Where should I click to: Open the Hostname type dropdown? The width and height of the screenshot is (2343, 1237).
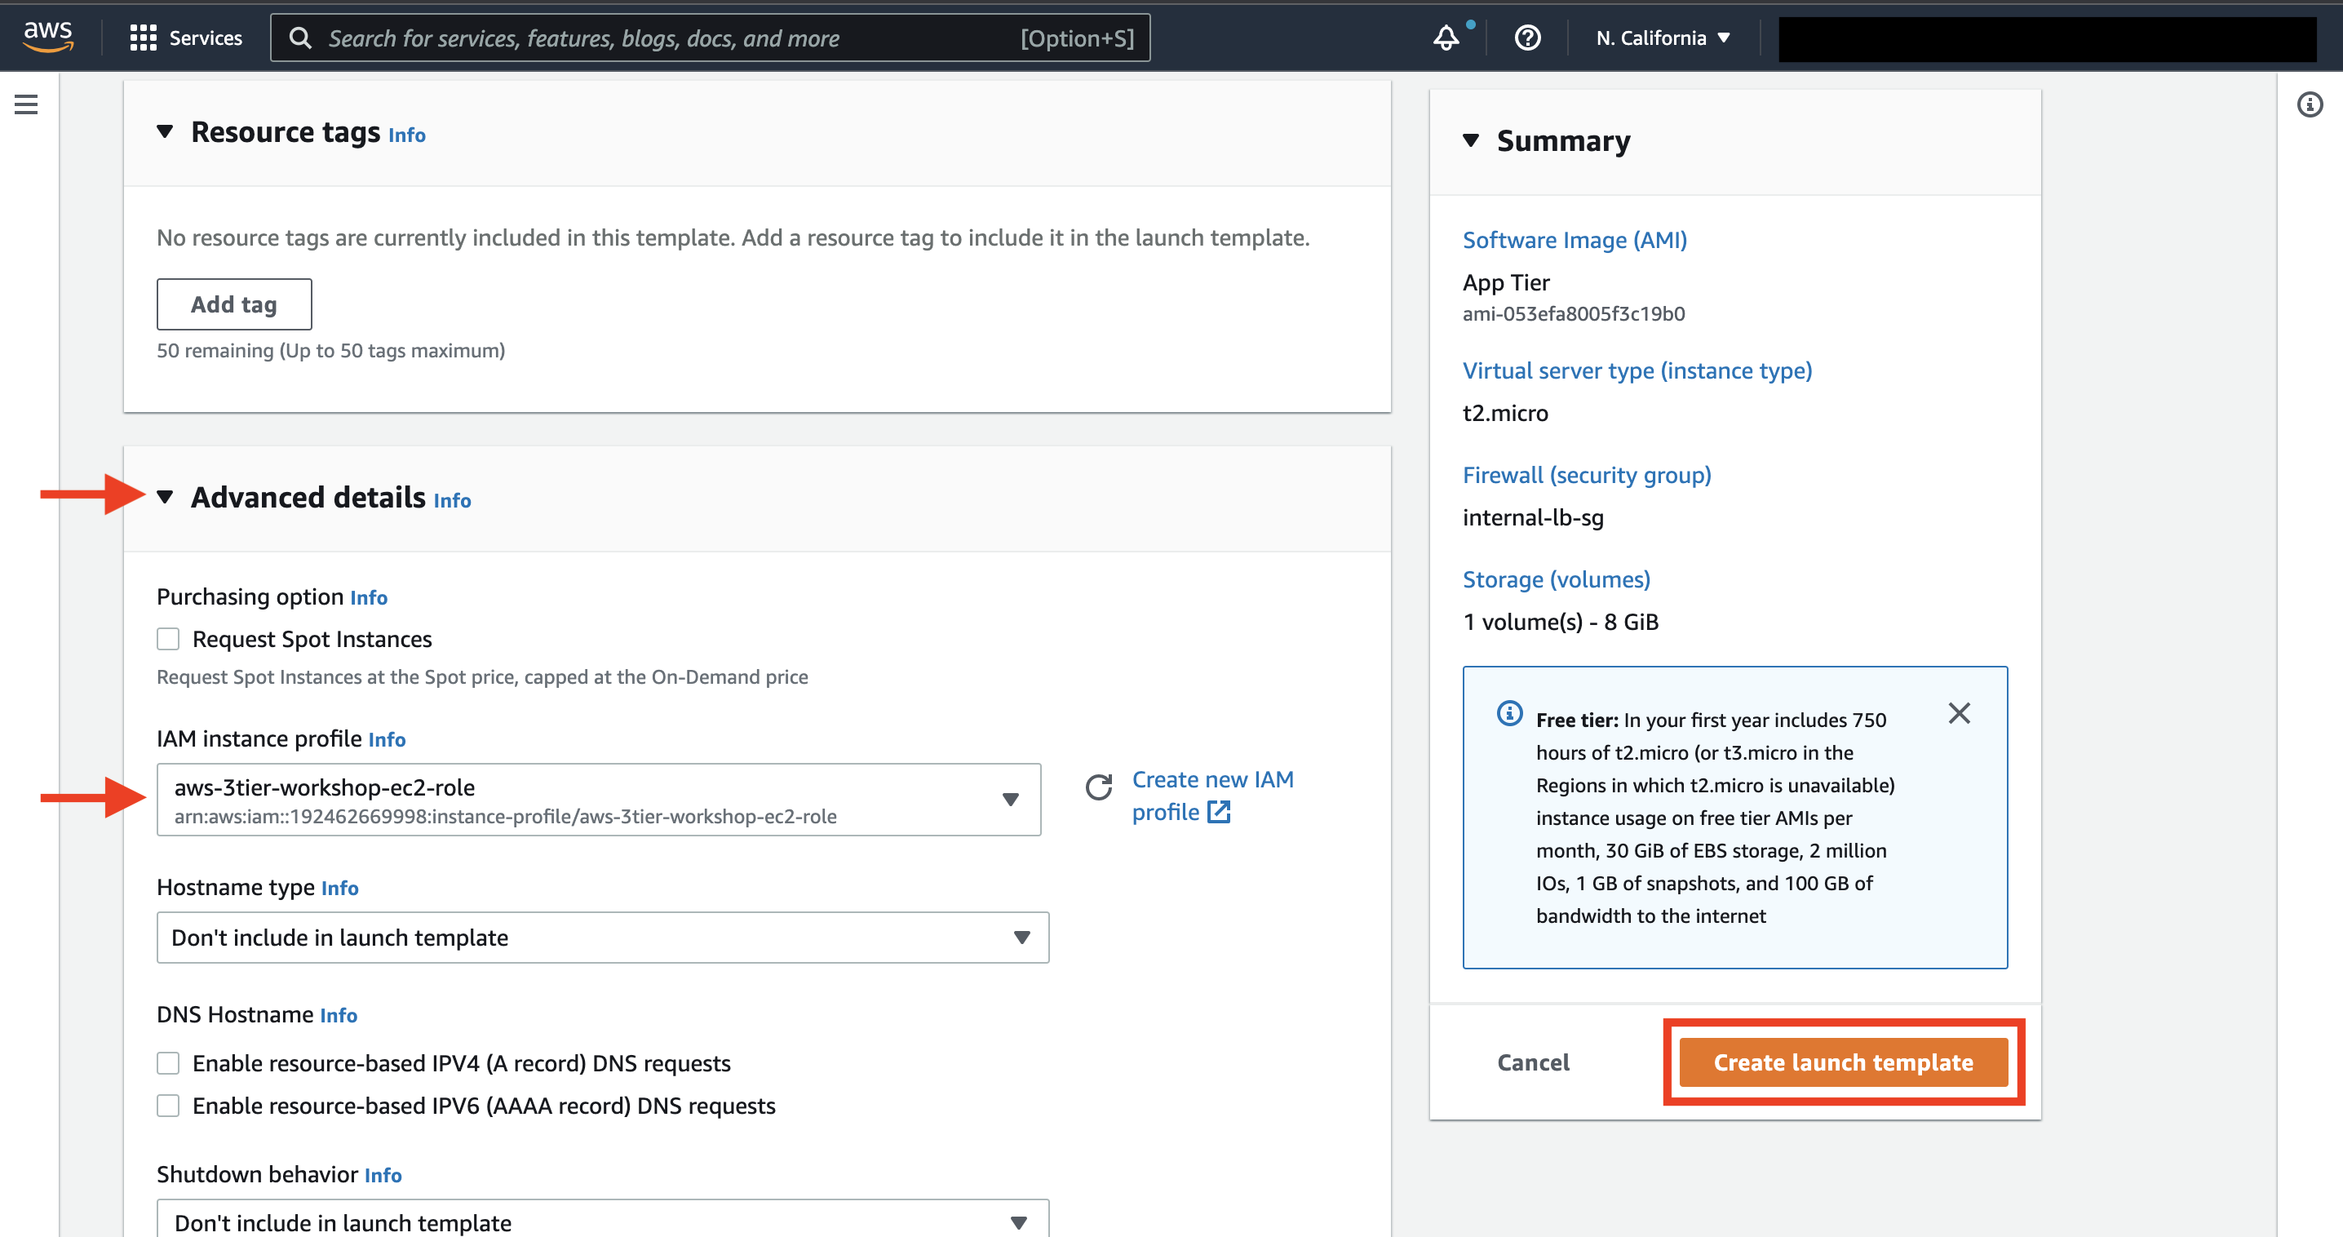coord(602,938)
